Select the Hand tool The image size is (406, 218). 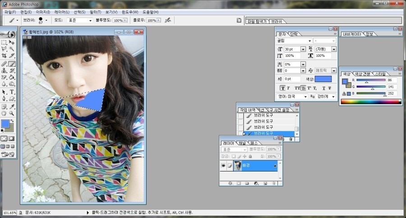(x=4, y=113)
